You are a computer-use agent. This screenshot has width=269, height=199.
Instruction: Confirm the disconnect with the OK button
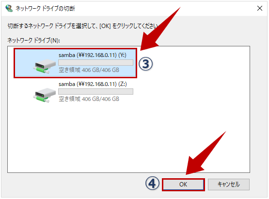pos(183,185)
